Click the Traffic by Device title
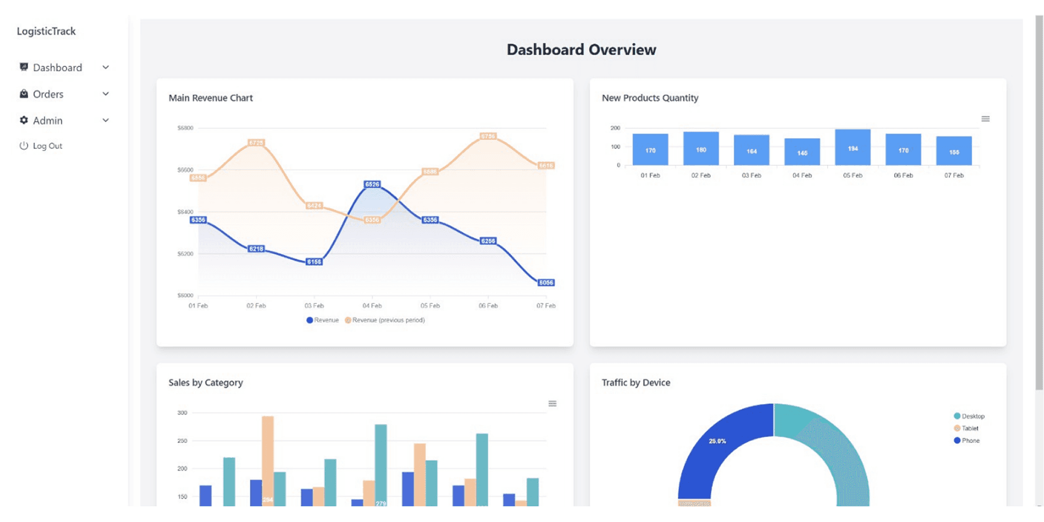The image size is (1044, 522). coord(636,383)
